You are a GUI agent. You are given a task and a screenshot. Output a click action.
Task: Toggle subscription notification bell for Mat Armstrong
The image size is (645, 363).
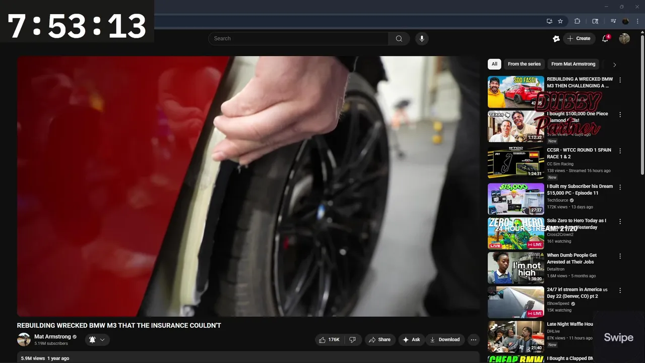97,340
